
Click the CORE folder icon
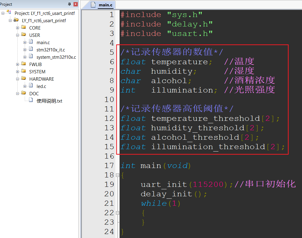click(24, 28)
